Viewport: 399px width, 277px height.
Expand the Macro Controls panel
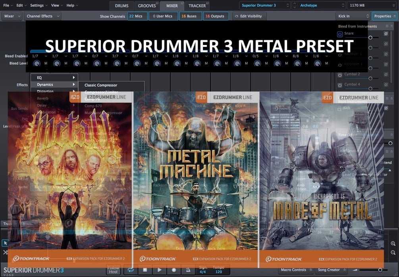pos(296,270)
